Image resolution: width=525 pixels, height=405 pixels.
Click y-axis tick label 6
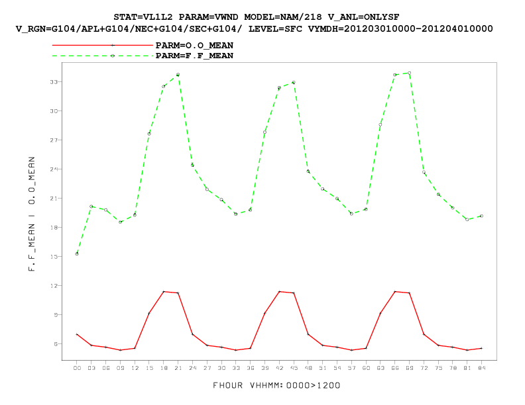[56, 344]
